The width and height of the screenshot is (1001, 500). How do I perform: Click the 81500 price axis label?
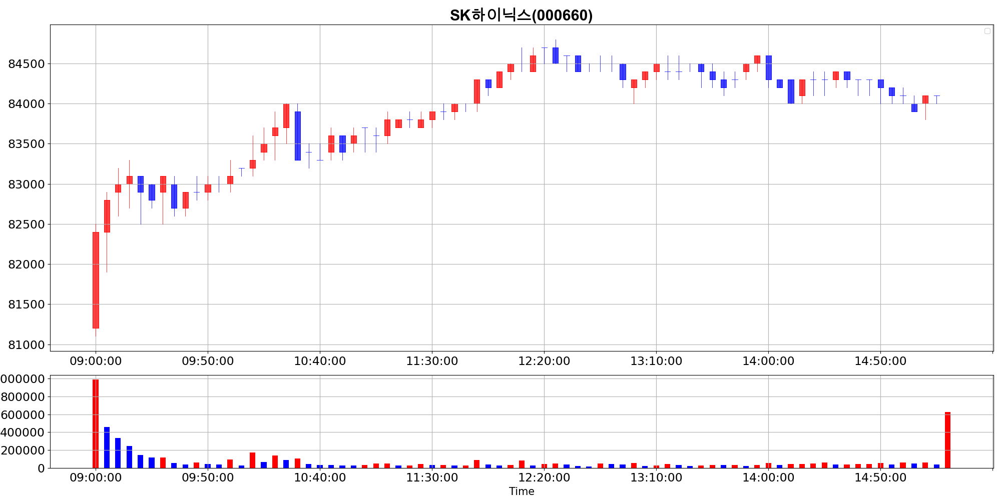tap(27, 304)
